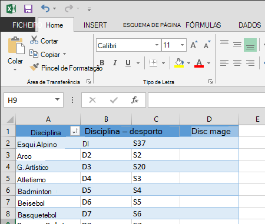Select cell containing D6
This screenshot has height=224, width=265.
click(106, 202)
